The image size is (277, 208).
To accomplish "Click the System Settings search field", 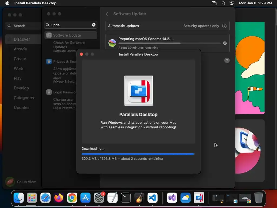I will point(71,25).
